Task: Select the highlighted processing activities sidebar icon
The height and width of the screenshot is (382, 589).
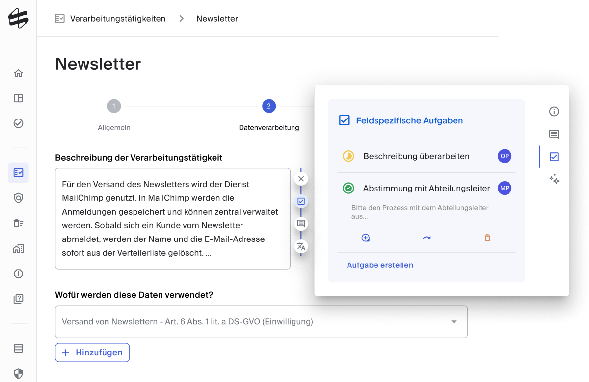Action: (x=18, y=173)
